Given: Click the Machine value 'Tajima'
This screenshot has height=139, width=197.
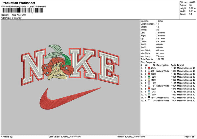Looking at the screenshot, I should point(160,21).
